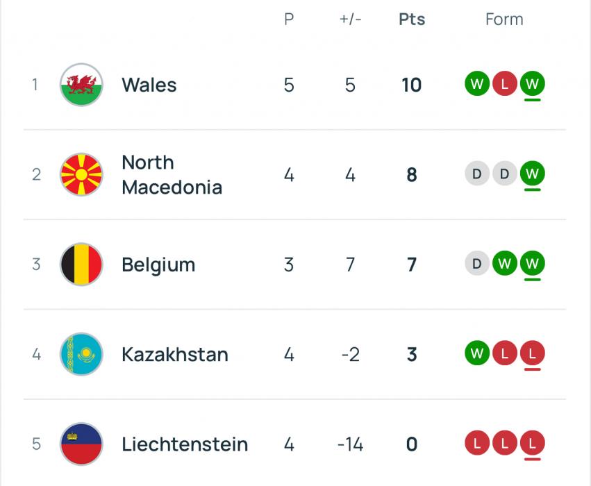
Task: Go to Belgium team page
Action: point(158,265)
